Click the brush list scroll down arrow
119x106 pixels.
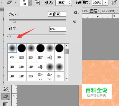pyautogui.click(x=67, y=79)
